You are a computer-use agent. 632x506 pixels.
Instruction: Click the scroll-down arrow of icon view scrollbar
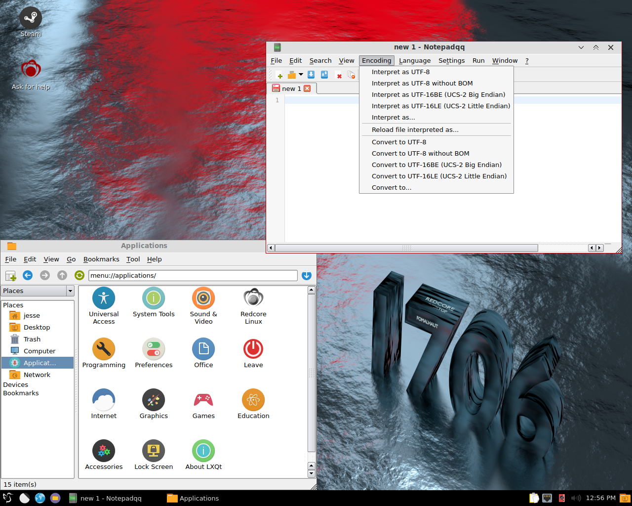(x=311, y=474)
